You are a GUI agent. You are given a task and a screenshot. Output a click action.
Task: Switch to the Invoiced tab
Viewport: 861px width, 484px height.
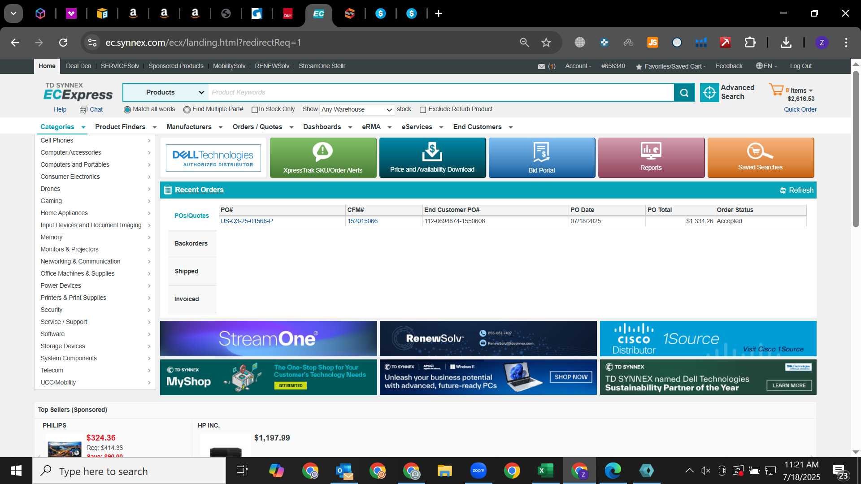point(192,299)
